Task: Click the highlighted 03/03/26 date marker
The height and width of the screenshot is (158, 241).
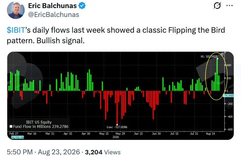Action: tap(17, 137)
